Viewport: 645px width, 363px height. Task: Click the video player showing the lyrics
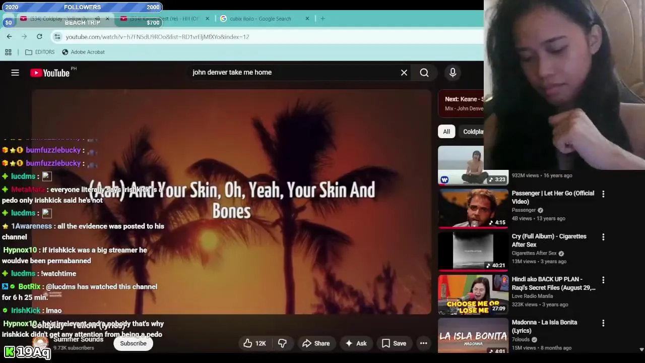[x=232, y=202]
